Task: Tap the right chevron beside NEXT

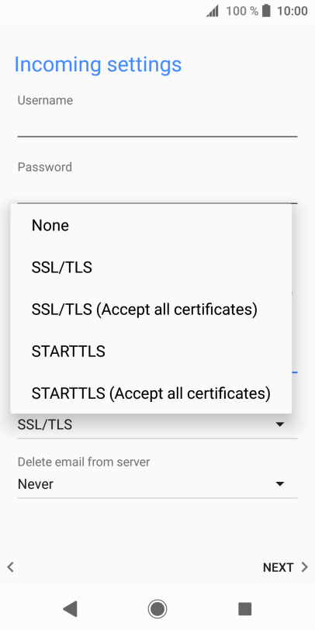Action: pos(305,567)
